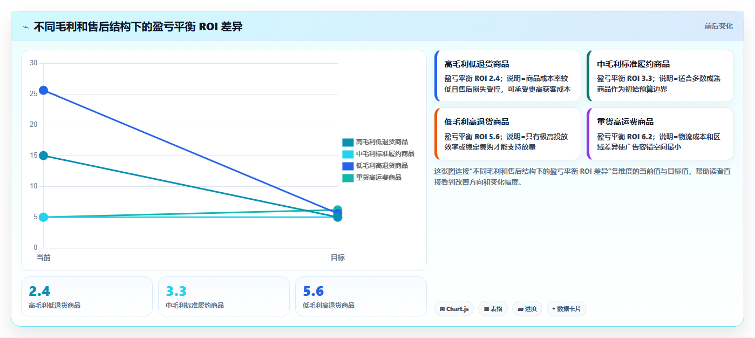Open the 重货高运费商品 description card
755x338 pixels.
point(660,134)
